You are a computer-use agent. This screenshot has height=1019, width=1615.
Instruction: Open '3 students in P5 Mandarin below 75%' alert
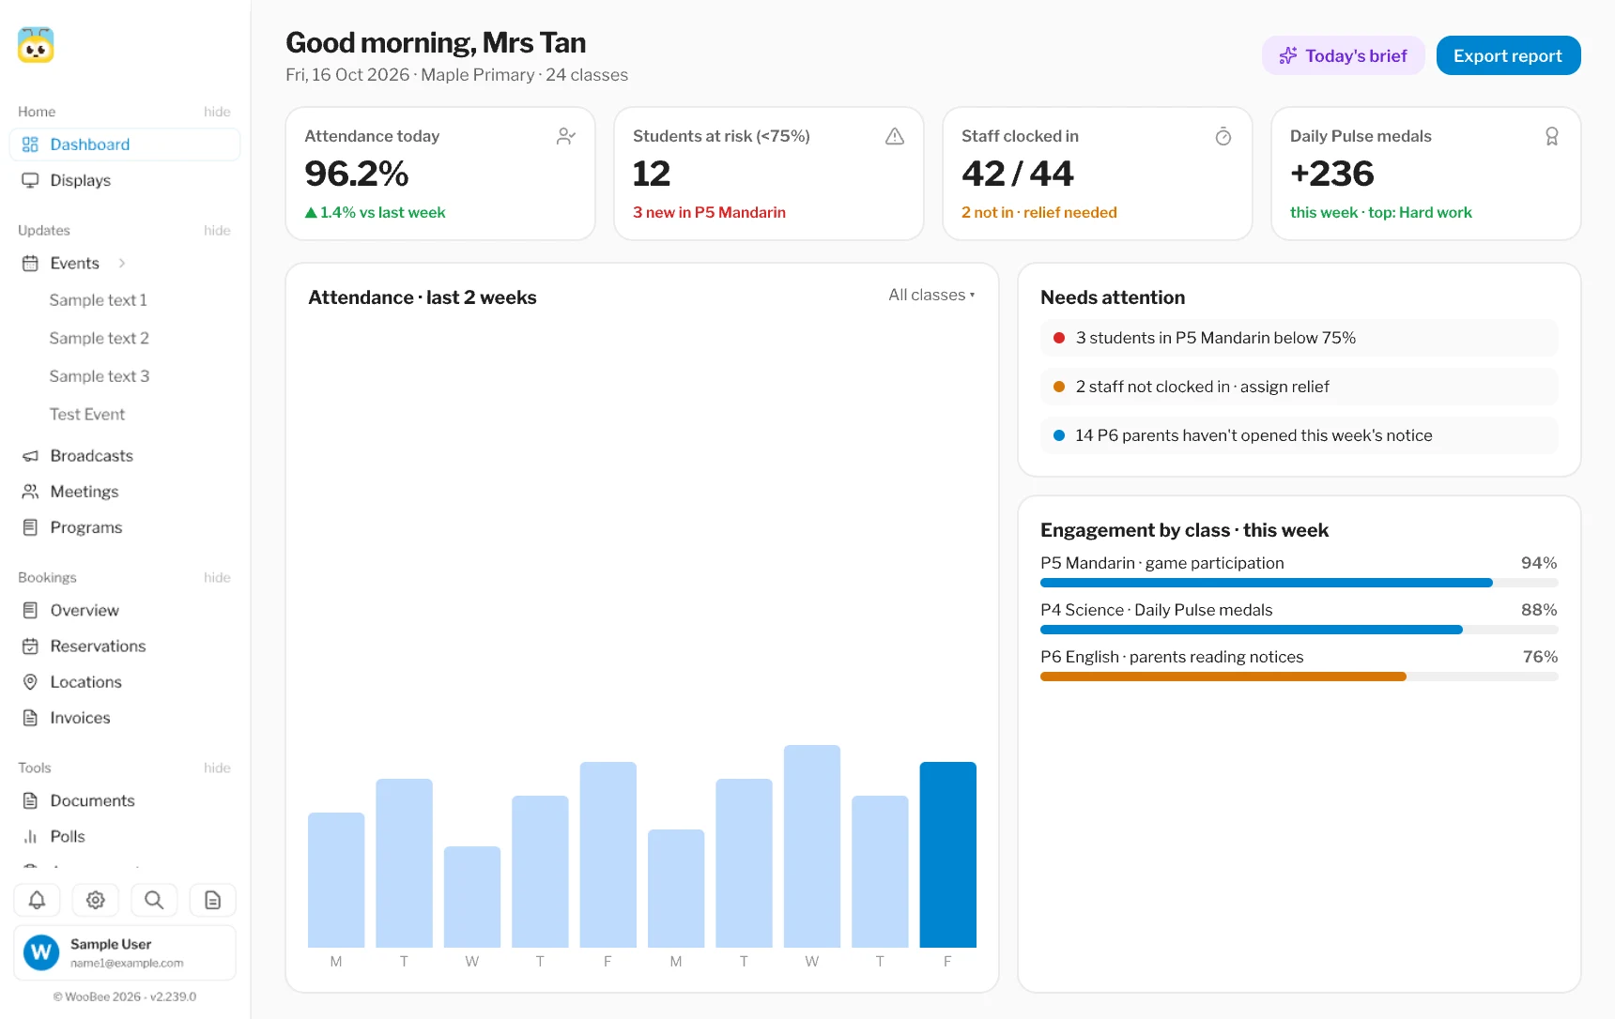pos(1299,338)
